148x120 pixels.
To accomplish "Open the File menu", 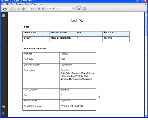I will tap(3, 4).
